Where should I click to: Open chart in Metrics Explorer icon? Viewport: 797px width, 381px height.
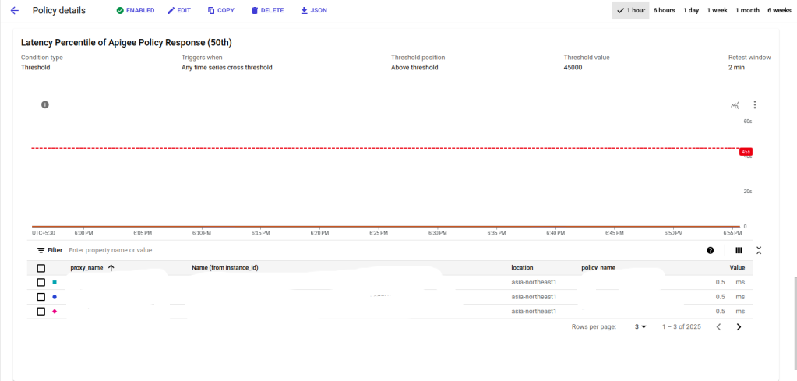[735, 105]
